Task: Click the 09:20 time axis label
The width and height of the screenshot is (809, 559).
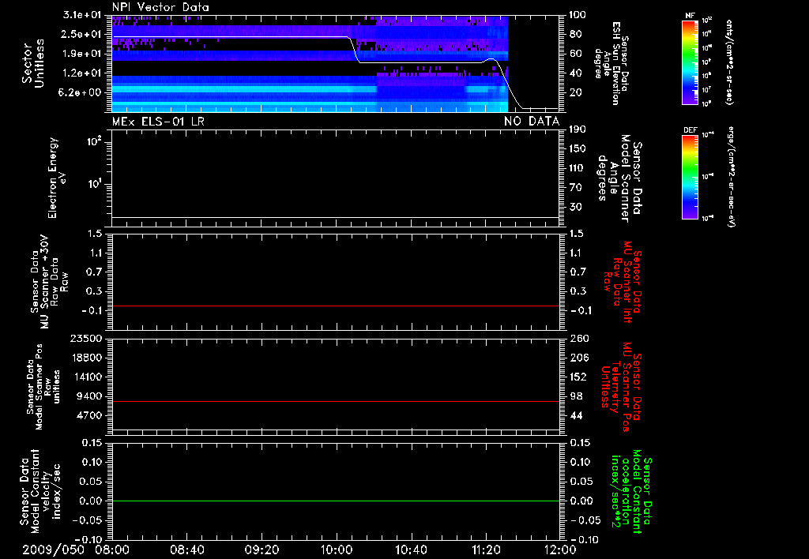Action: (x=262, y=550)
